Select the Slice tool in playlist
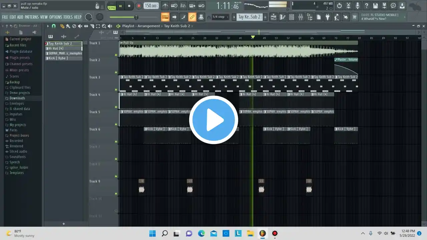This screenshot has width=427, height=240. tap(92, 26)
